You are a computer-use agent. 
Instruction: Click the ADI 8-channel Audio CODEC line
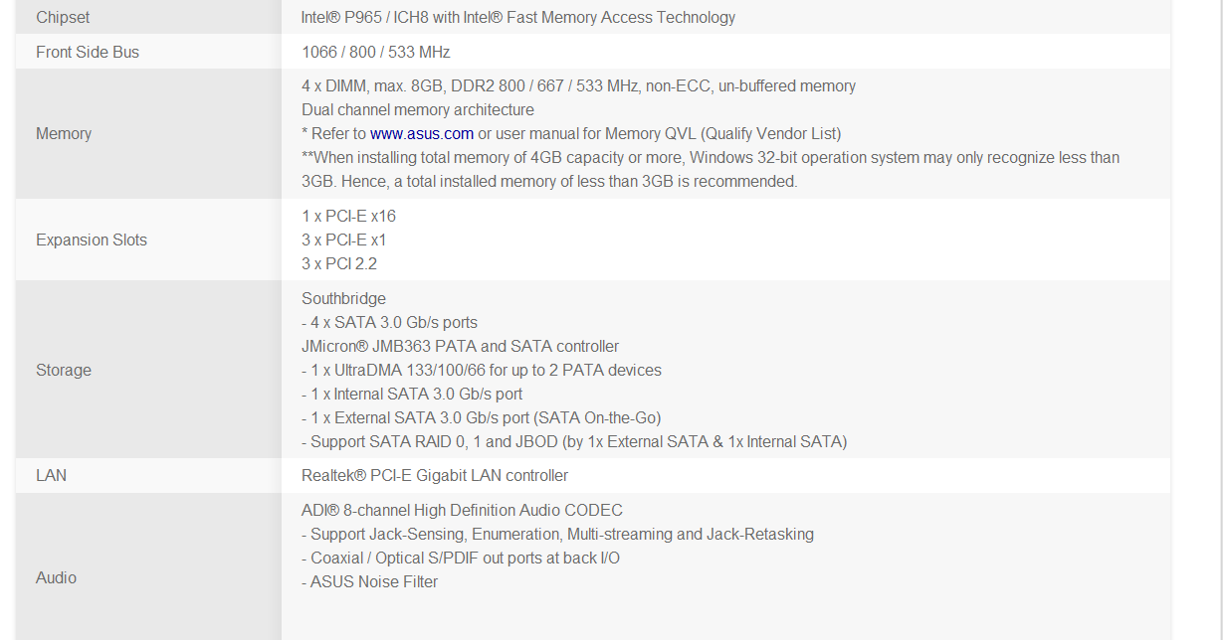coord(462,510)
